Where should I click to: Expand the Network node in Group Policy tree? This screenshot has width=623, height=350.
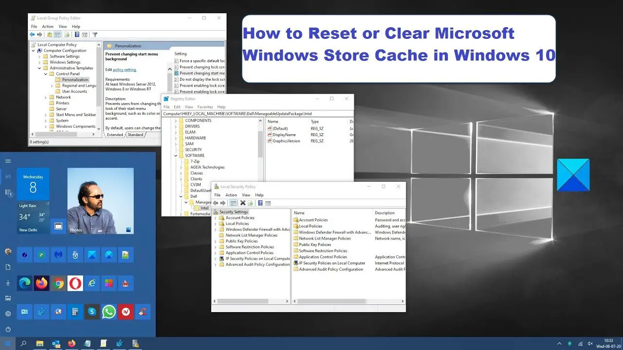(45, 97)
